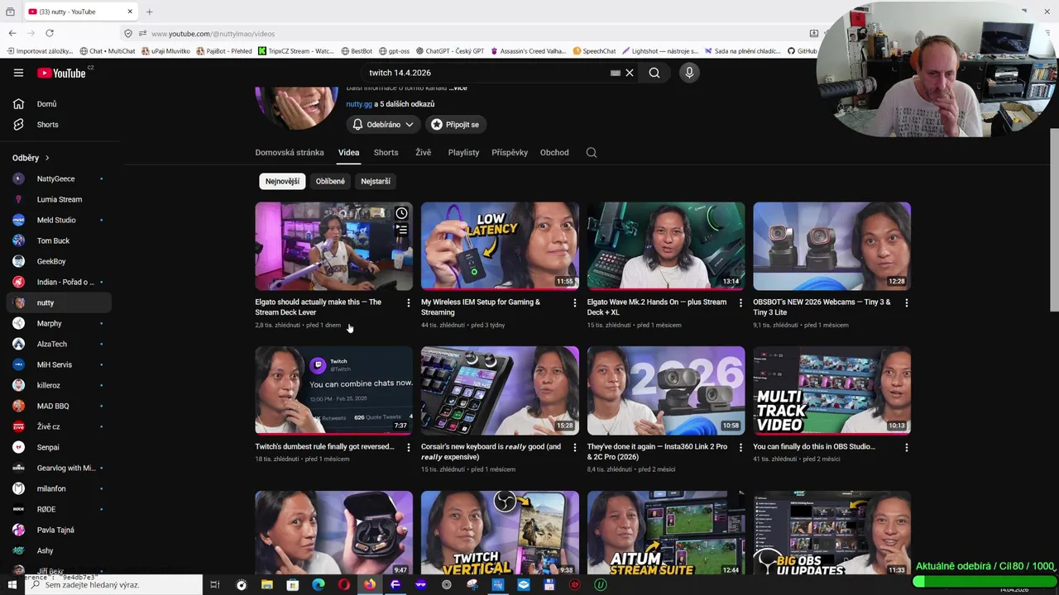Open the YouTube hamburger guide menu

pyautogui.click(x=18, y=73)
